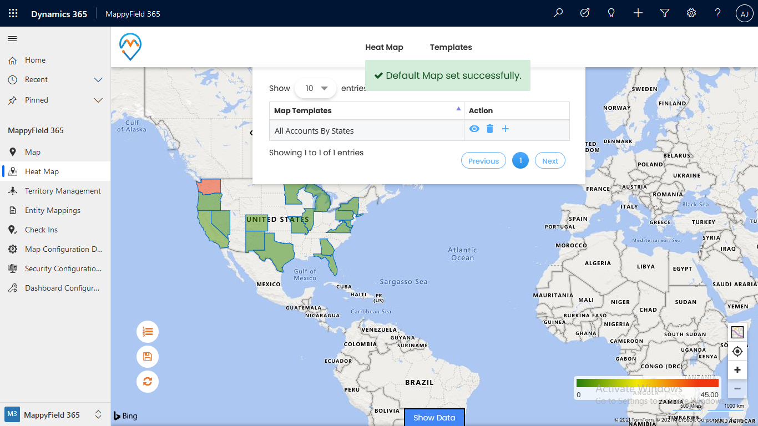The height and width of the screenshot is (426, 758).
Task: Select Heat Map in the sidebar
Action: click(x=55, y=171)
